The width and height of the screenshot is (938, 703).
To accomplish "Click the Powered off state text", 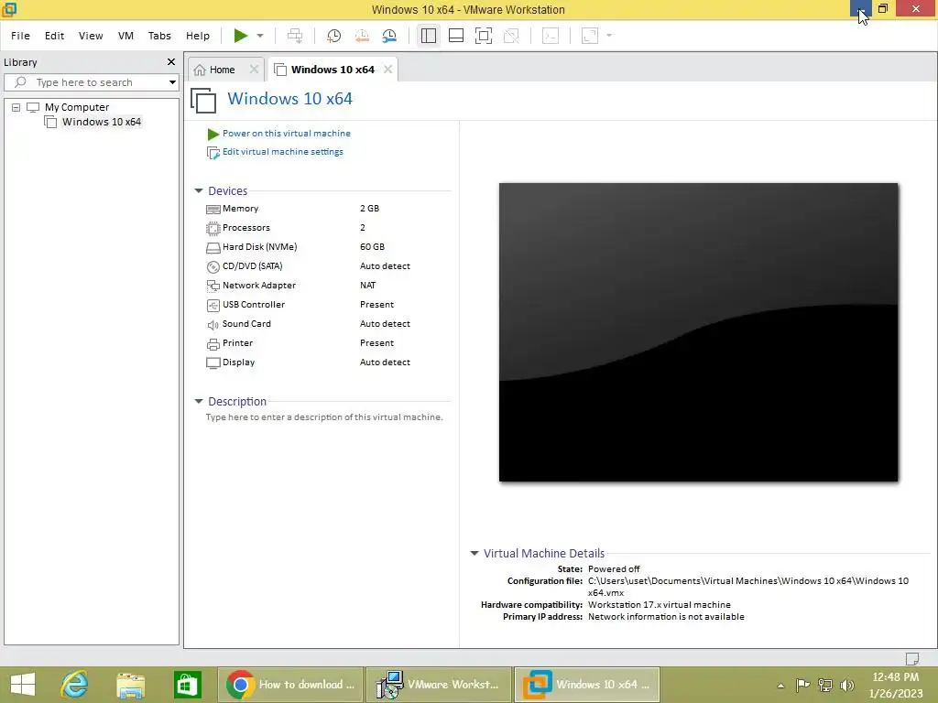I will pyautogui.click(x=614, y=569).
